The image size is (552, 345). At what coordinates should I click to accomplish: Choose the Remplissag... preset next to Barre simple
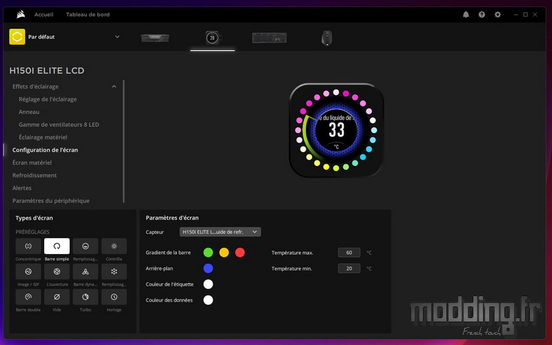click(x=85, y=247)
